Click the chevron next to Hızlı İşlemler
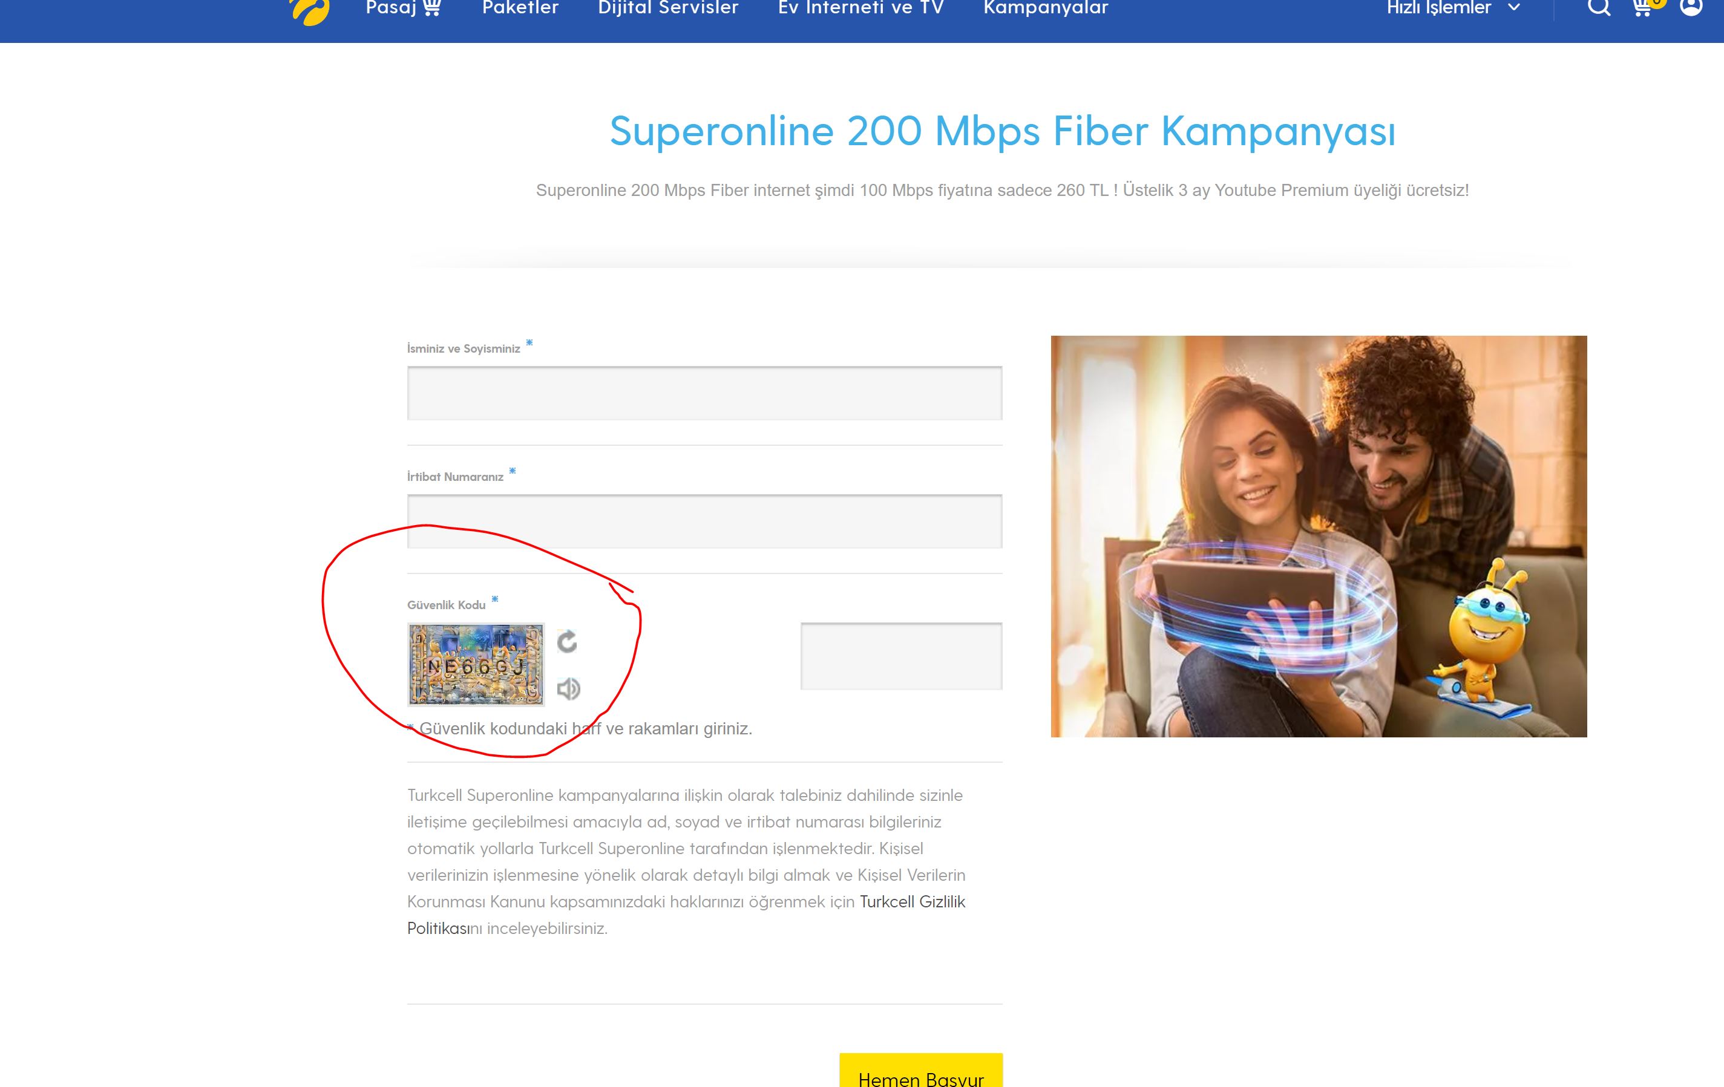This screenshot has width=1724, height=1087. tap(1513, 8)
